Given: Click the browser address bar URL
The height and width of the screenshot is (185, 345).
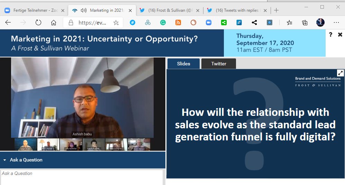Looking at the screenshot, I should [92, 22].
